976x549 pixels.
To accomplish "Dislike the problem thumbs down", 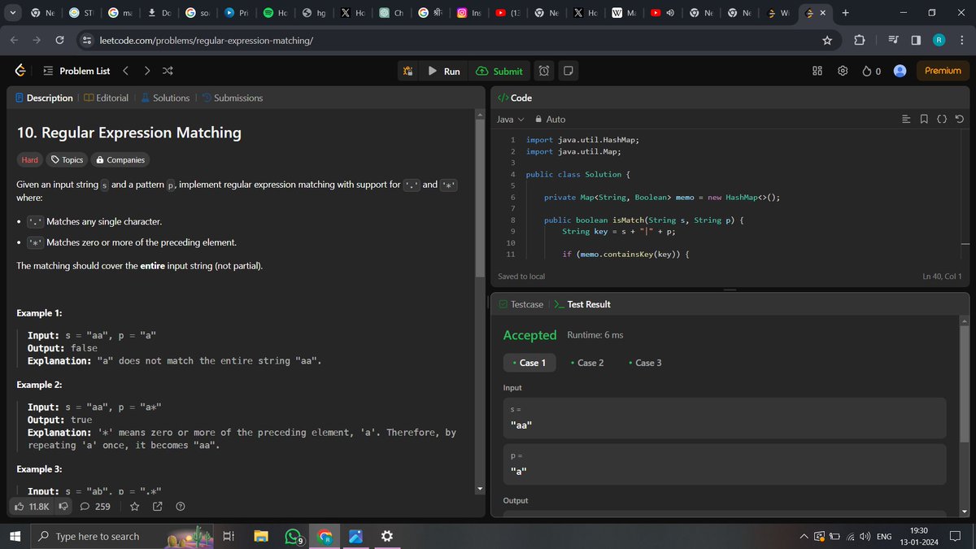I will point(63,507).
